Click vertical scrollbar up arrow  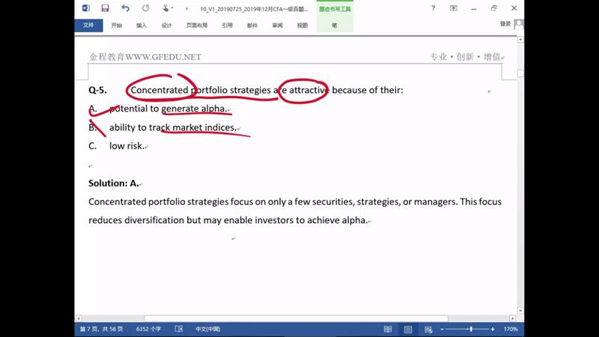click(520, 40)
